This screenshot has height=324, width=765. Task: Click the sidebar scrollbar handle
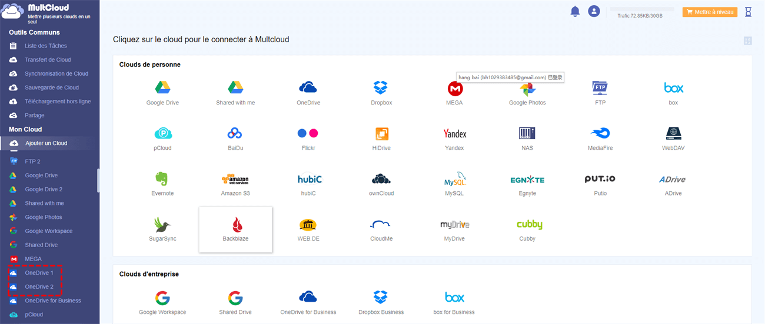click(x=98, y=180)
